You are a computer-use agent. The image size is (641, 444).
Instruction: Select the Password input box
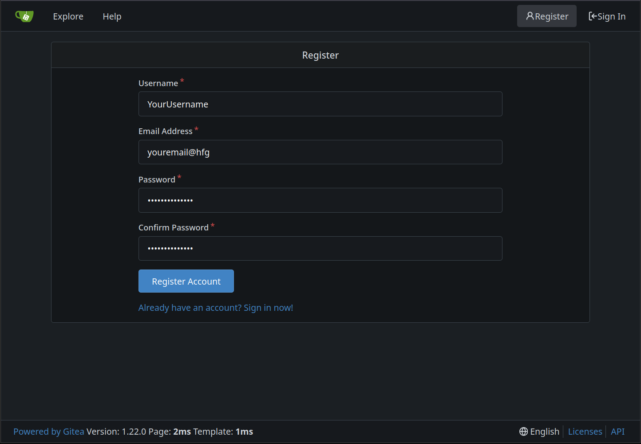click(x=320, y=200)
